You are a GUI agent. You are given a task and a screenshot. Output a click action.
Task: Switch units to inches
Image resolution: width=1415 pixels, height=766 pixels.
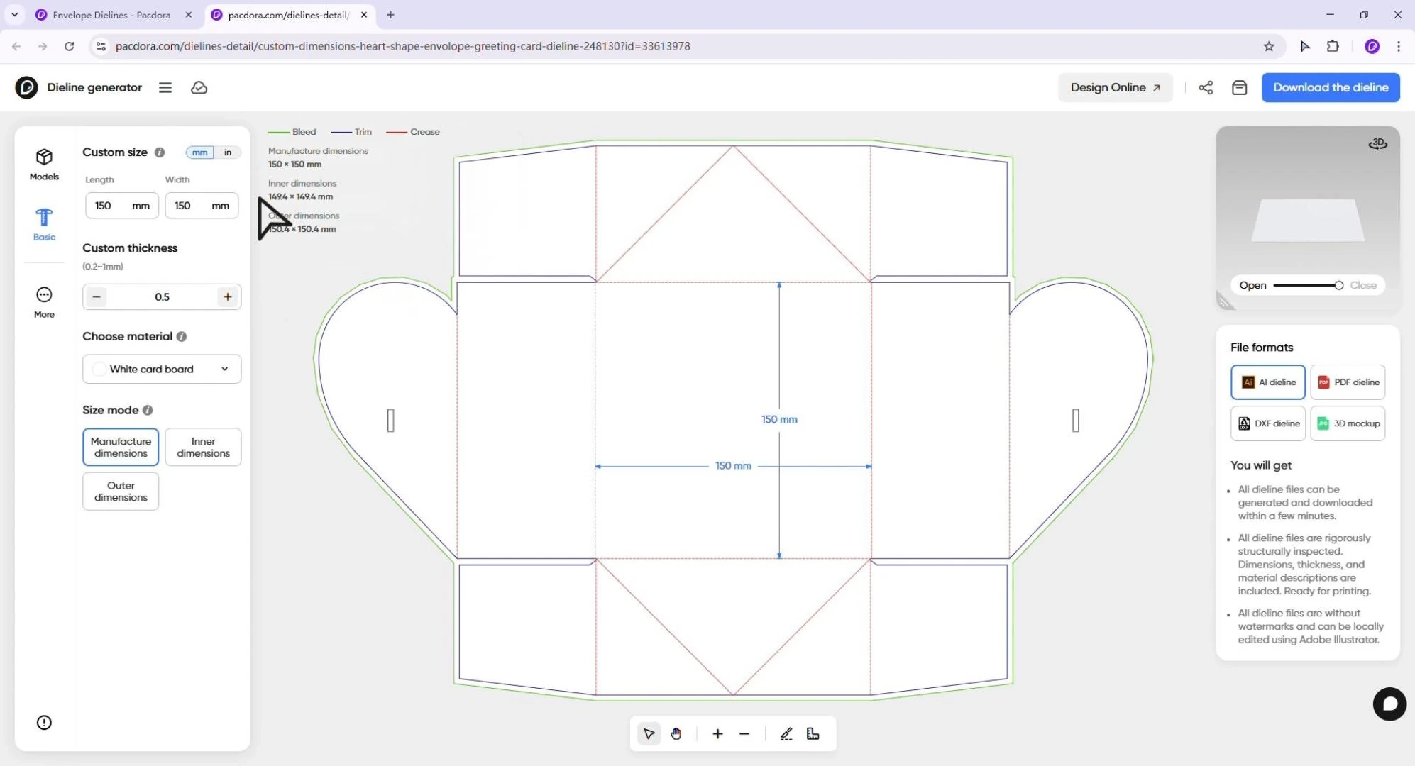point(228,152)
